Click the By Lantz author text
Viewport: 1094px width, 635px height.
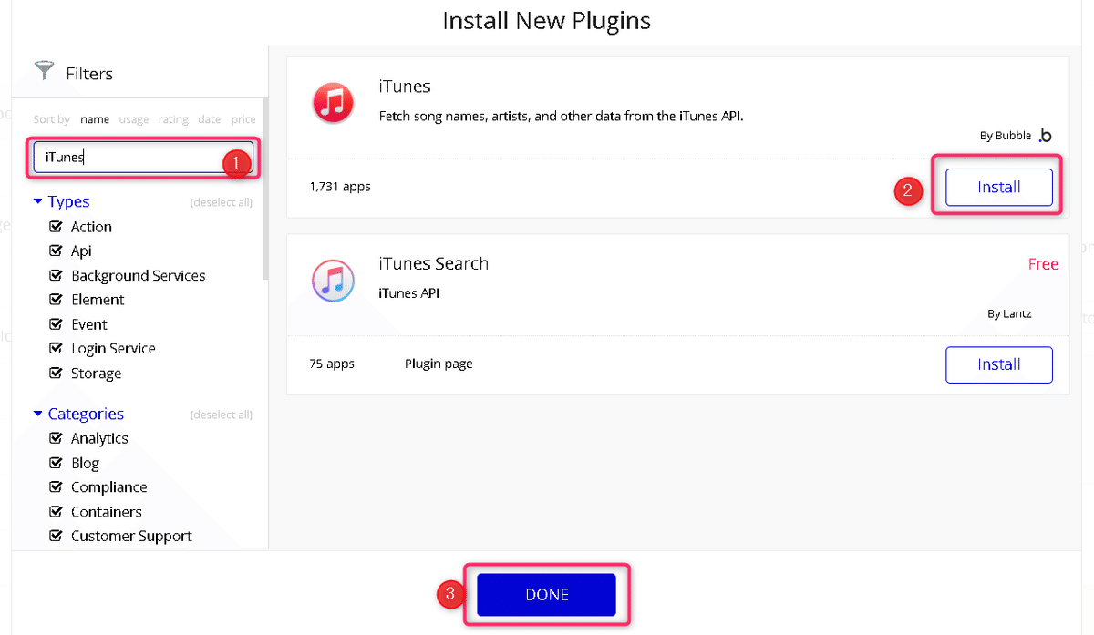[1009, 313]
